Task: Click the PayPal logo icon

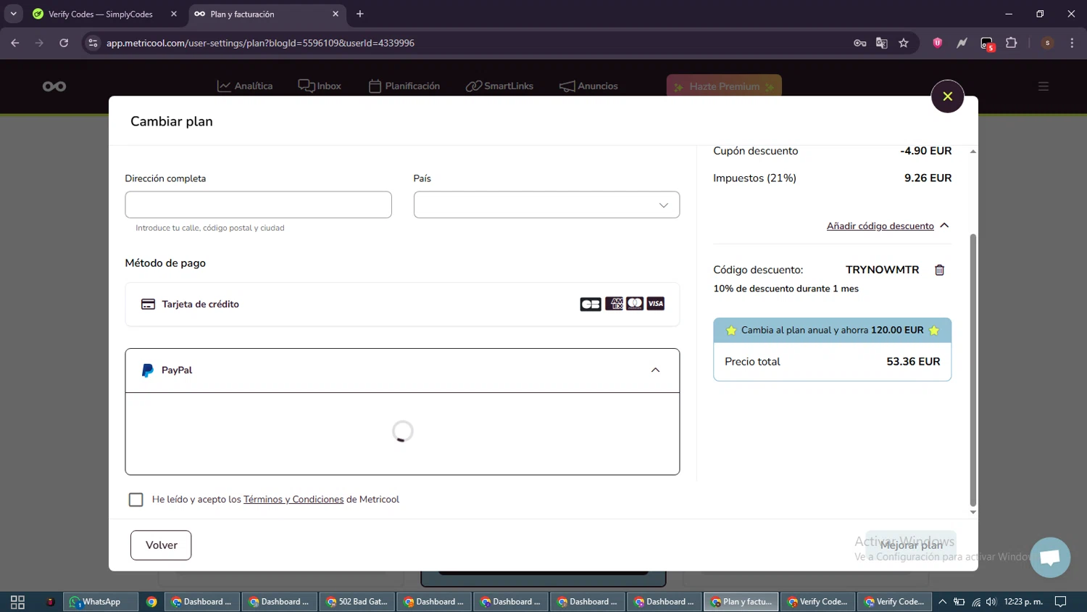Action: [148, 371]
